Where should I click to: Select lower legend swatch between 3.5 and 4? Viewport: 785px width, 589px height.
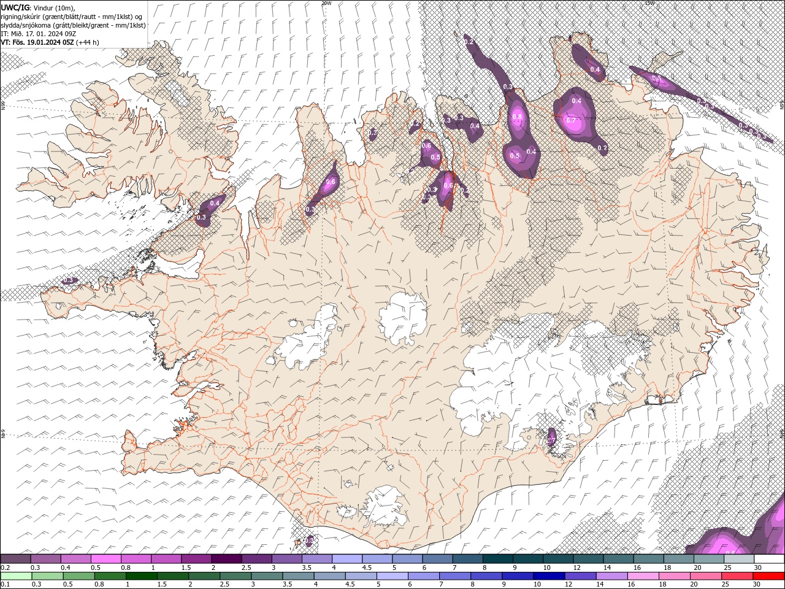click(x=298, y=576)
